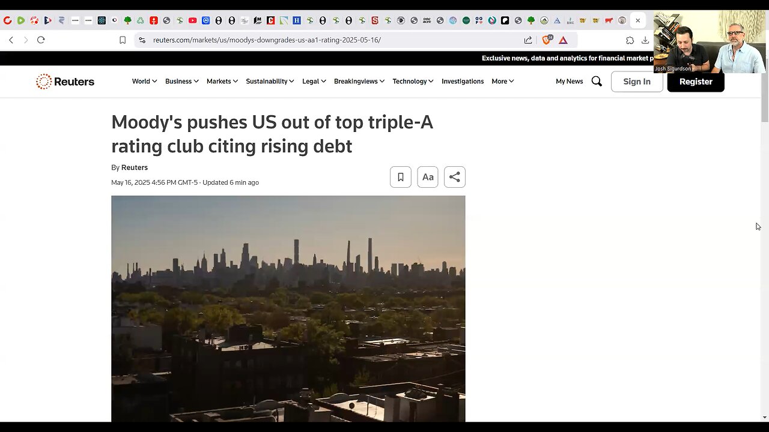Select the 'one acre' icon tab
The height and width of the screenshot is (432, 769).
(427, 20)
